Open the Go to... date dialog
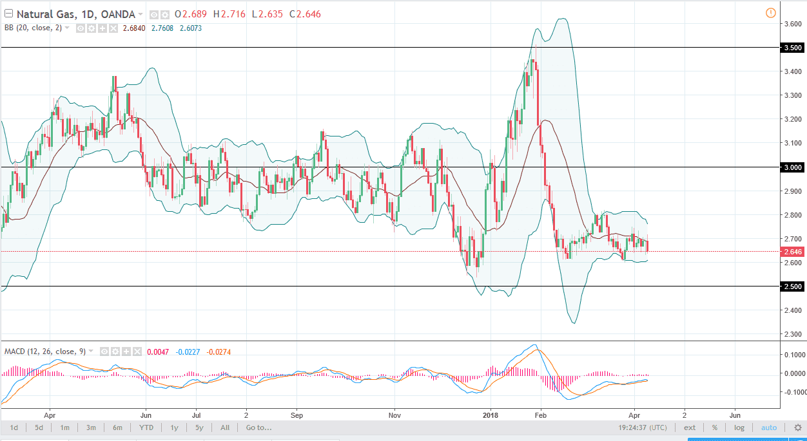The height and width of the screenshot is (441, 807). pos(258,427)
